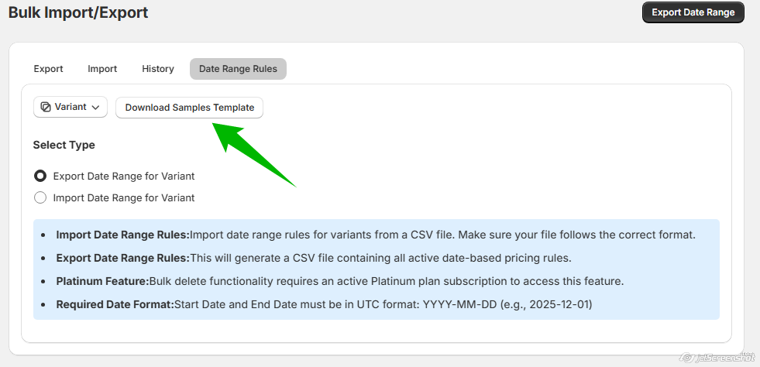
Task: Switch to the Export tab
Action: click(48, 69)
